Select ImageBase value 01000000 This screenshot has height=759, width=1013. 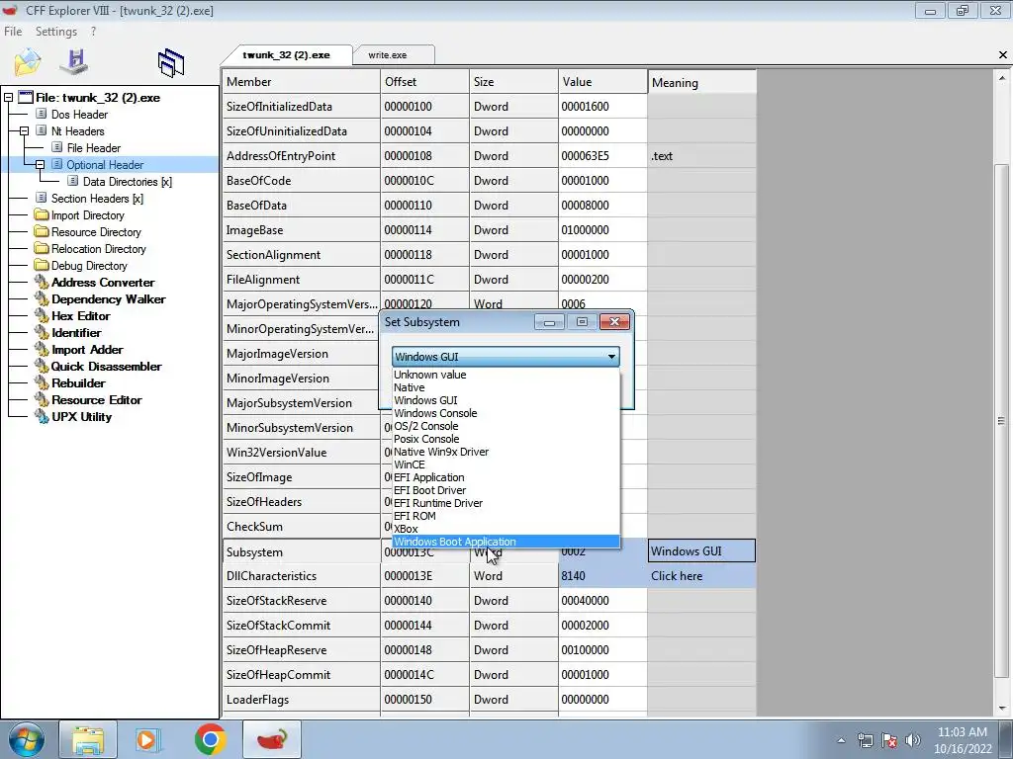pyautogui.click(x=602, y=229)
